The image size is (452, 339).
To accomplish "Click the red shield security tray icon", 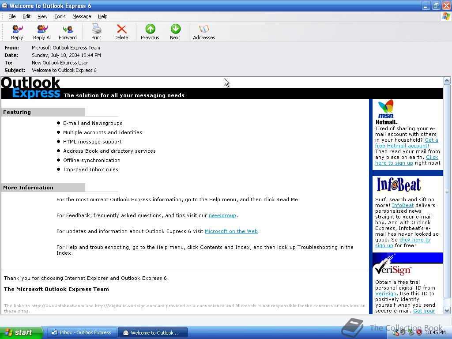I will [x=419, y=332].
